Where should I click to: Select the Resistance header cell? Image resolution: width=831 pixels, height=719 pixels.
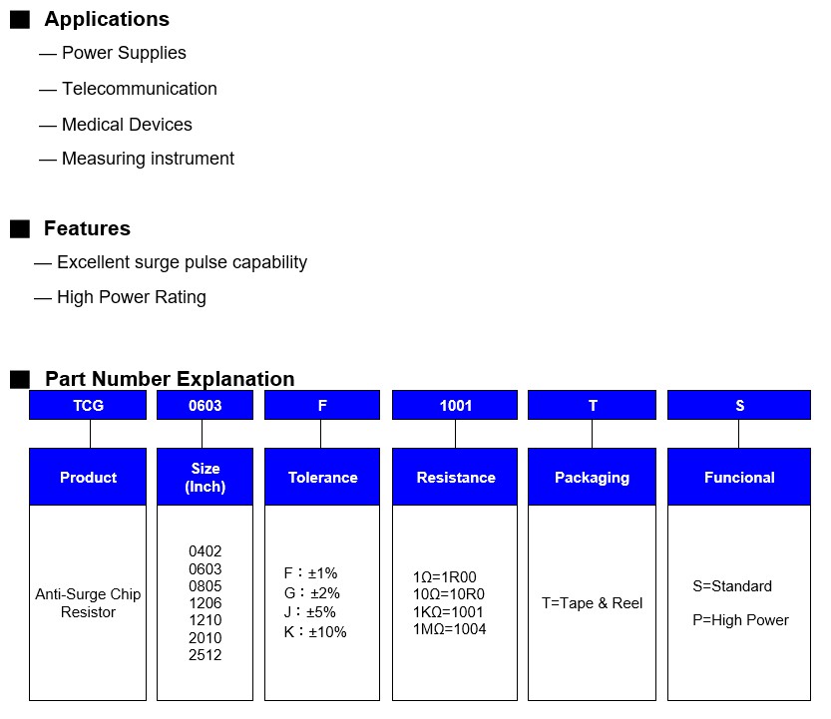pyautogui.click(x=455, y=478)
